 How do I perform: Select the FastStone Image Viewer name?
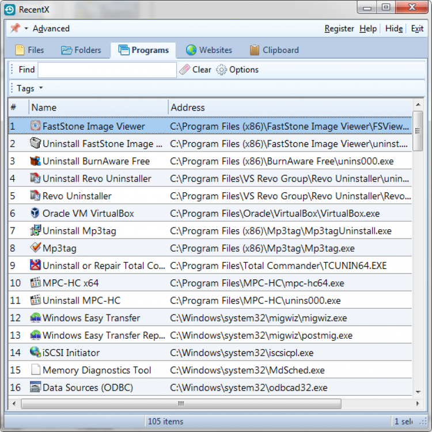[94, 126]
